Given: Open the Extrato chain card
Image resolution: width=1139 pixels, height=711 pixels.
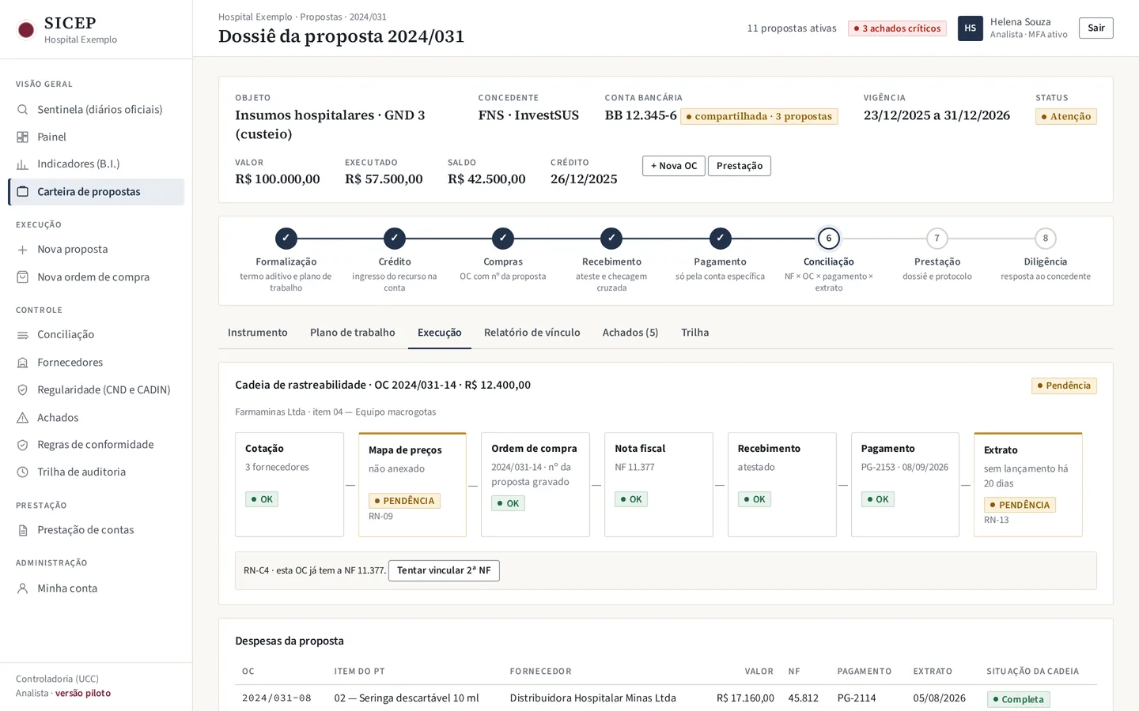Looking at the screenshot, I should [x=1028, y=484].
